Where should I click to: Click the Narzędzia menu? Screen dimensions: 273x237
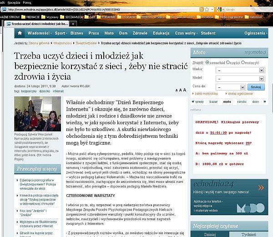point(14,3)
